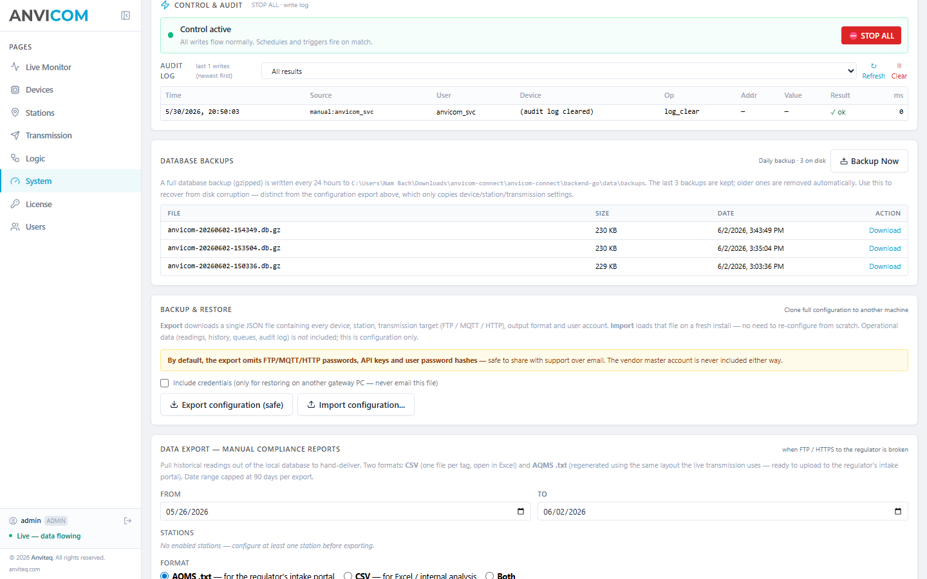927x579 pixels.
Task: Click the 'log_clear' Op cell
Action: (682, 112)
